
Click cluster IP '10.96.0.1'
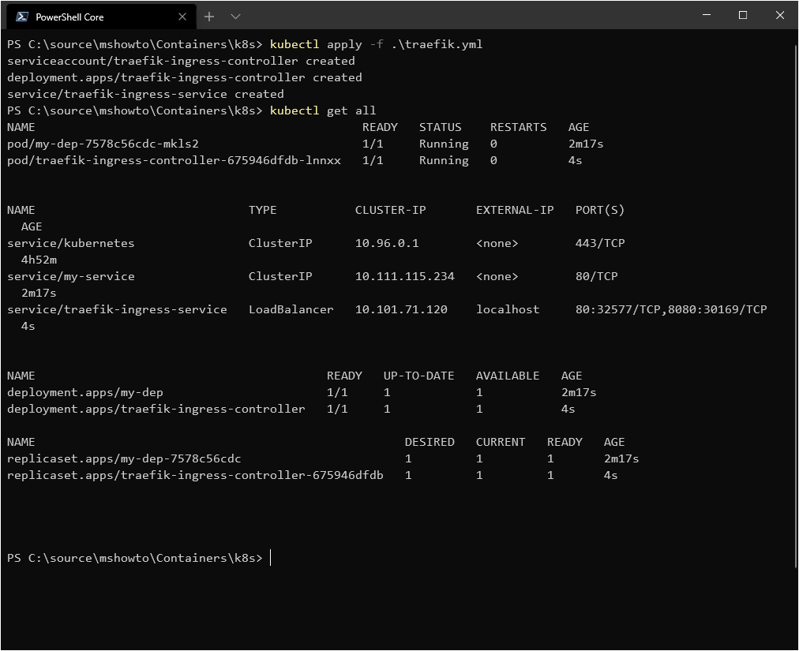(x=387, y=244)
